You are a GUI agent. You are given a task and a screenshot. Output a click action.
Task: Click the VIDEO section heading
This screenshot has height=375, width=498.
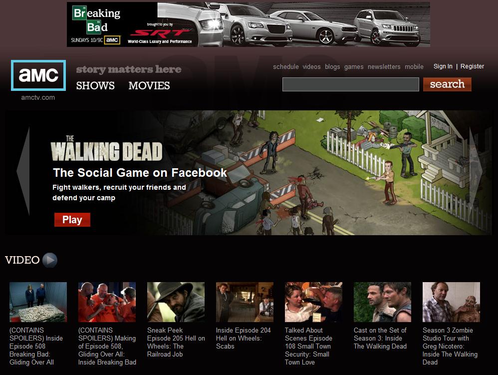click(x=22, y=260)
